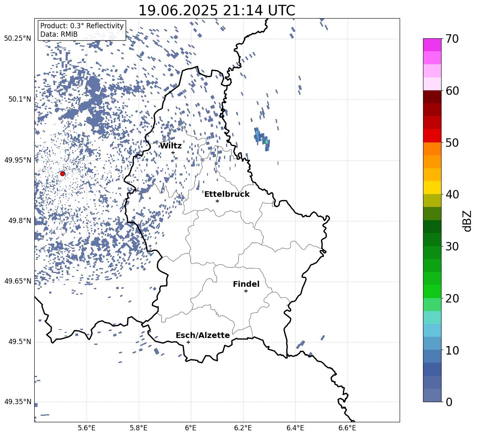This screenshot has height=436, width=477.
Task: Click the yellow colorbar swatch above 40
Action: [x=432, y=188]
